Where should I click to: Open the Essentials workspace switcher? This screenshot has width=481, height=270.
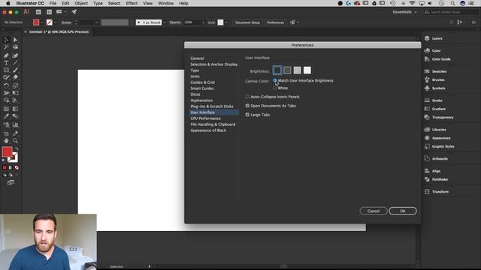coord(404,12)
